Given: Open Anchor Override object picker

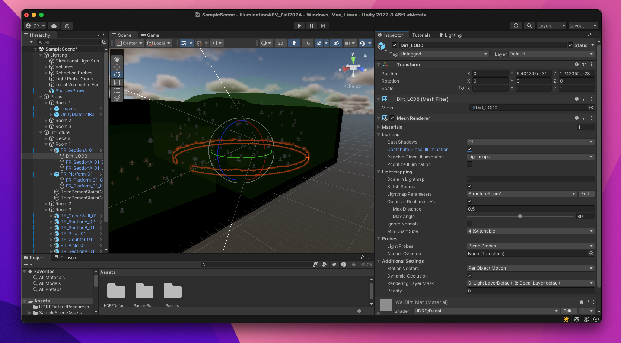Looking at the screenshot, I should pos(591,253).
